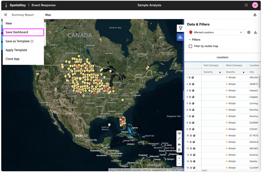
Task: Open the hamburger menu in the top left
Action: [6, 14]
